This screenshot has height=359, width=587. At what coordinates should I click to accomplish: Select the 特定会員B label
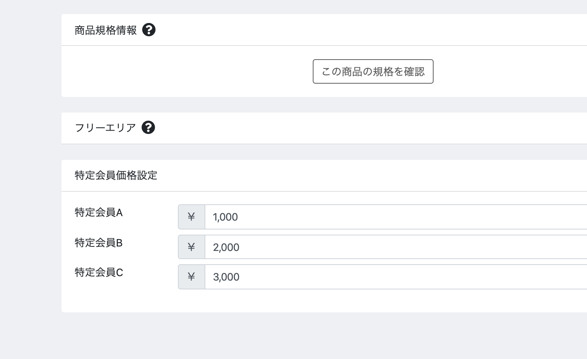(x=99, y=243)
